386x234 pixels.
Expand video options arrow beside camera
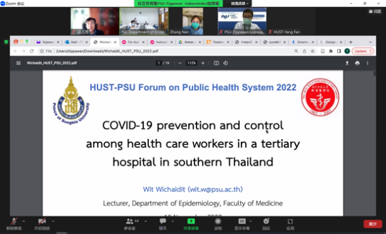53,221
